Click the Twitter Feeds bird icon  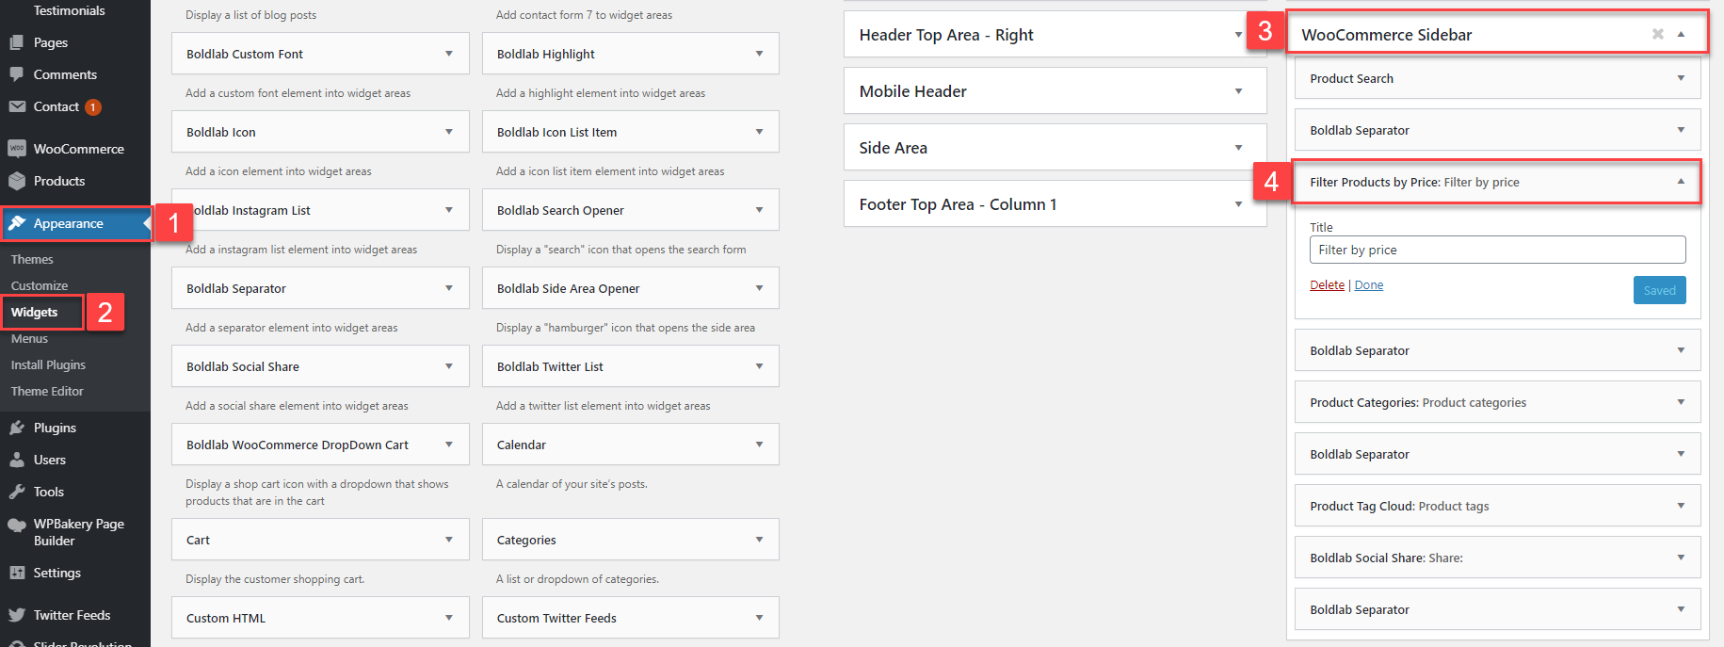[x=17, y=615]
